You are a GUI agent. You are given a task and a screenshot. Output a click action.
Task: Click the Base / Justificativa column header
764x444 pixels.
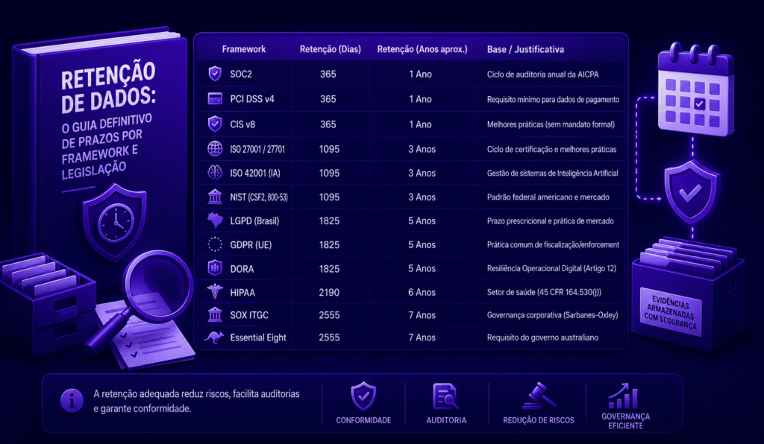pos(525,49)
